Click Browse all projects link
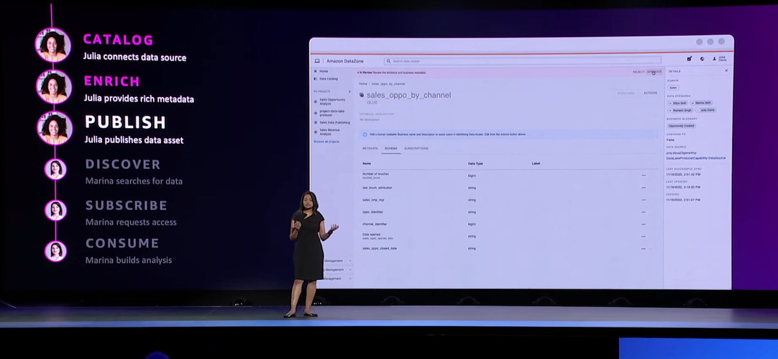This screenshot has width=778, height=359. click(327, 142)
